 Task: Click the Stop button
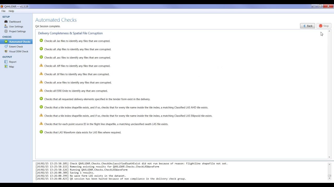click(x=324, y=26)
